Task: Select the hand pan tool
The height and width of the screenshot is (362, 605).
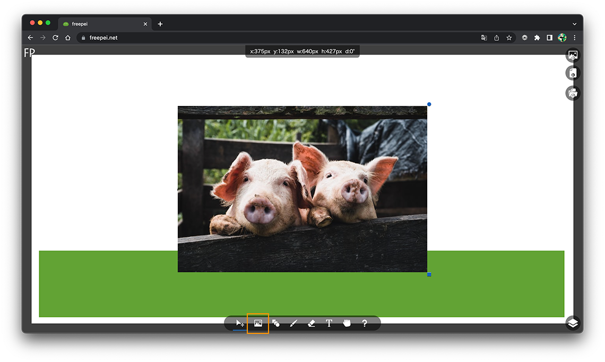Action: click(x=347, y=323)
